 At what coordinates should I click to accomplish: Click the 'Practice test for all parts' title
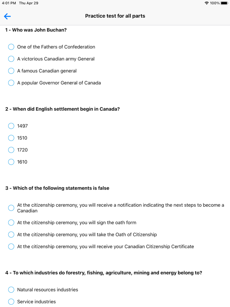point(115,16)
